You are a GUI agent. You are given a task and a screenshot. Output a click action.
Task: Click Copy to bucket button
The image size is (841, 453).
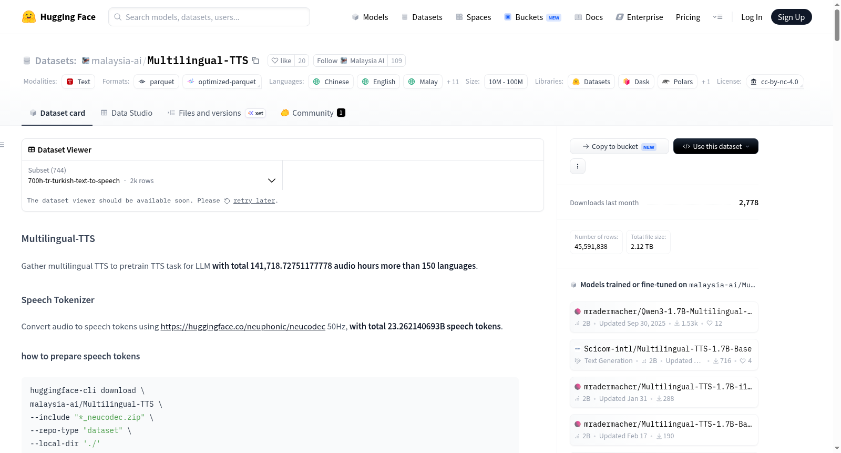619,146
